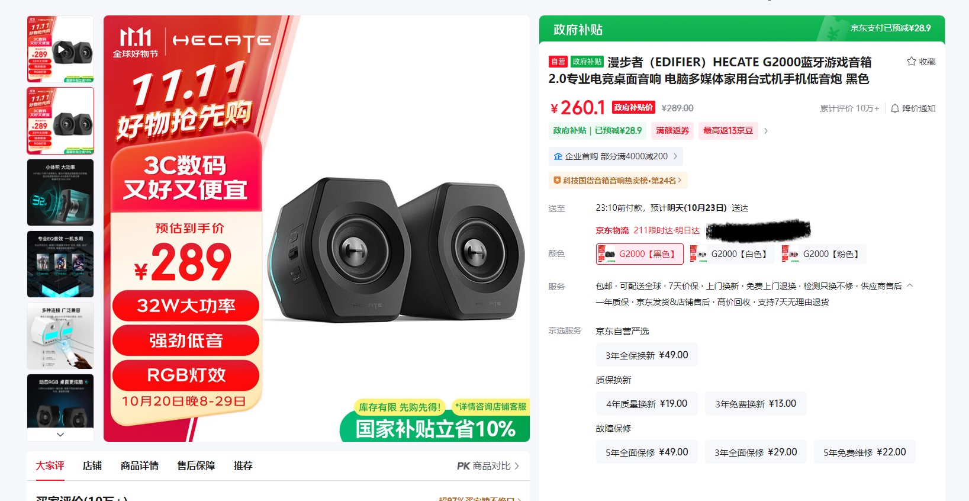Click the price drop notification bell icon

(x=895, y=108)
